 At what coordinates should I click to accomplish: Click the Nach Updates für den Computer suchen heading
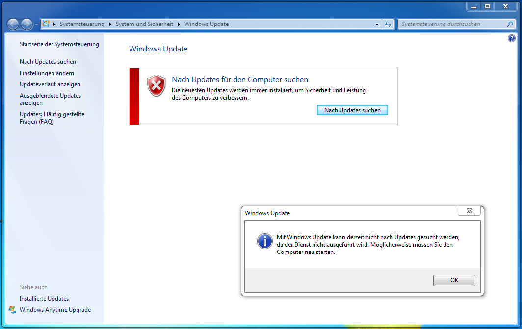tap(240, 80)
